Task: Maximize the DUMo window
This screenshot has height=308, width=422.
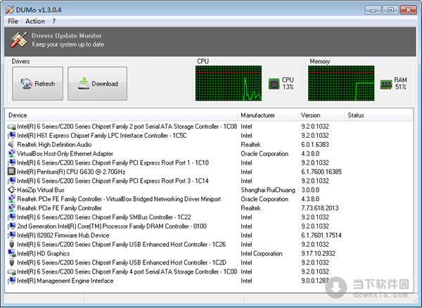Action: pyautogui.click(x=390, y=10)
